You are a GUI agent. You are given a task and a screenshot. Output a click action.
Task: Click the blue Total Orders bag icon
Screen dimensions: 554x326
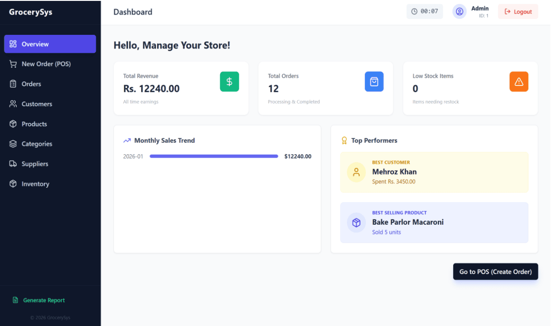(x=374, y=81)
